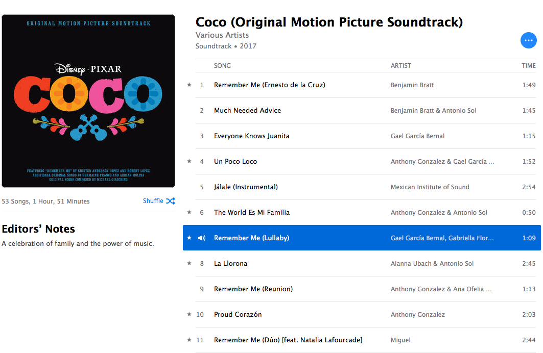Select the Remember Me (Reunion) track
The height and width of the screenshot is (353, 543).
(253, 289)
